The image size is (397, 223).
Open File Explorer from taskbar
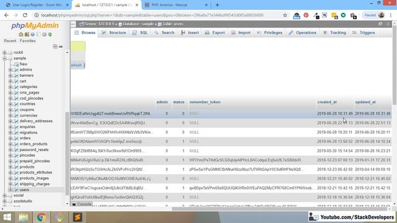click(24, 217)
